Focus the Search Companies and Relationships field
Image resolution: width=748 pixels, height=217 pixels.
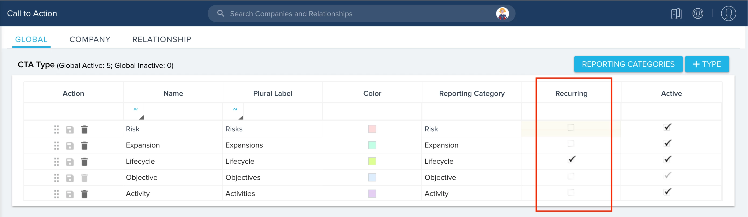point(362,13)
